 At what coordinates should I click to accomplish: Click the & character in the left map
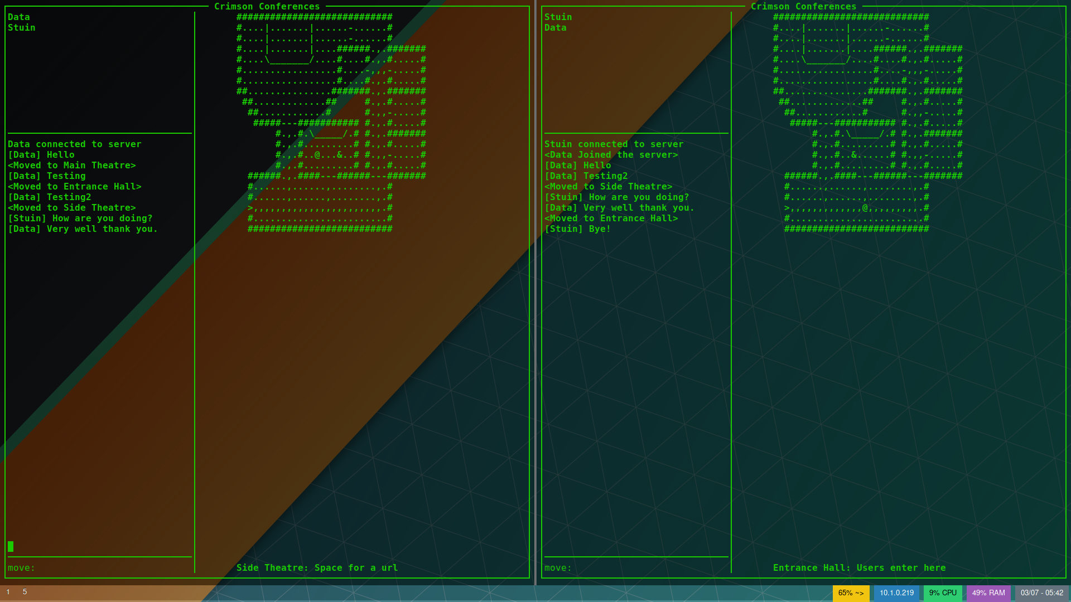click(x=340, y=155)
